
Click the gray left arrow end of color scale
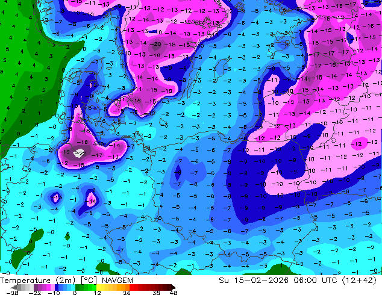13,287
